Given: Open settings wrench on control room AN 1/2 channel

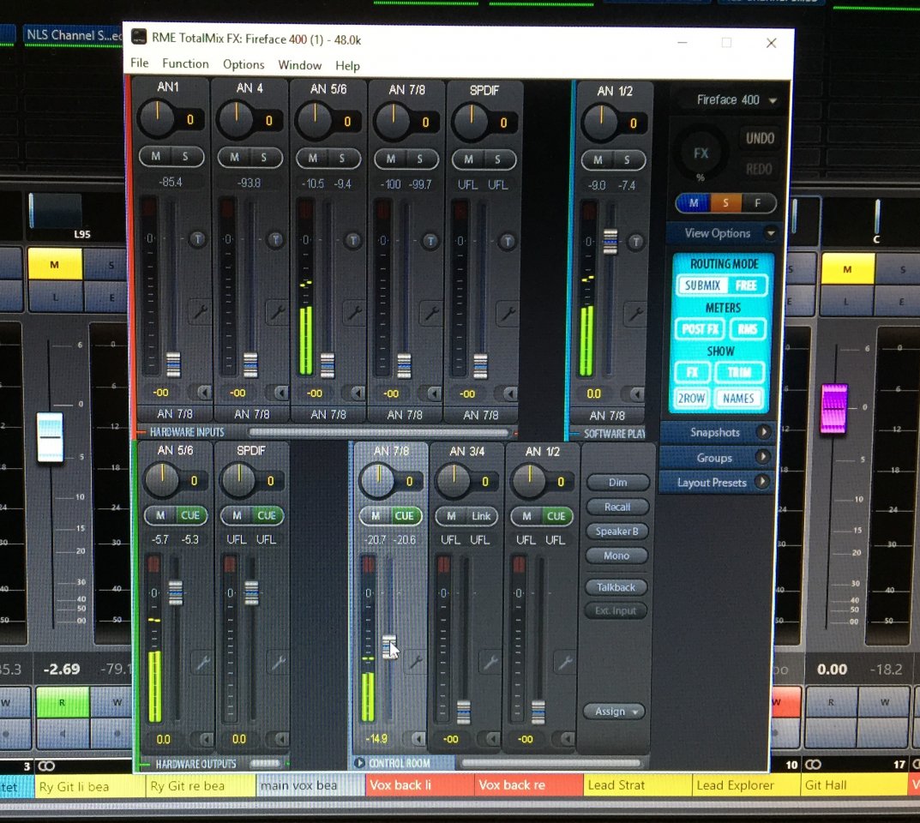Looking at the screenshot, I should pos(565,663).
